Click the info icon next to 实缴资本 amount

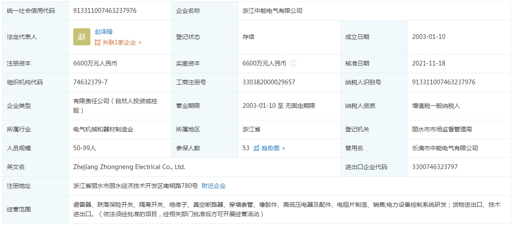[293, 63]
